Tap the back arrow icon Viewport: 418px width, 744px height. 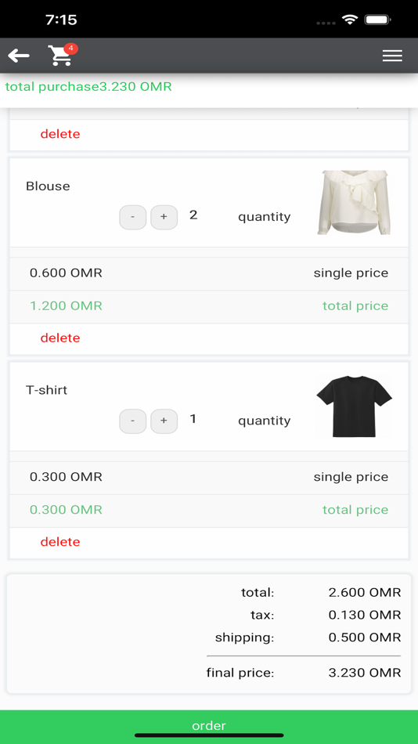tap(19, 56)
